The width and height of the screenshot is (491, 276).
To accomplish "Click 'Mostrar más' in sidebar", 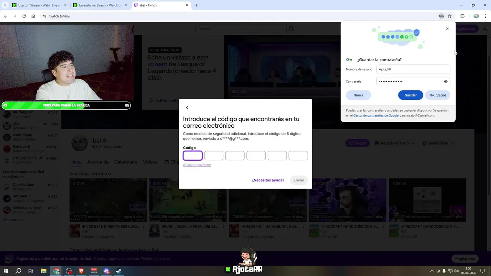I will (x=13, y=220).
